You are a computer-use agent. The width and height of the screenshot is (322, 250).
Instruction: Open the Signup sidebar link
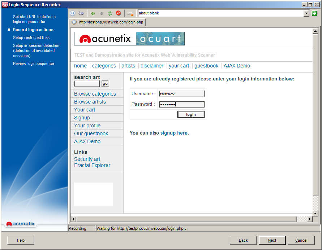[x=82, y=118]
